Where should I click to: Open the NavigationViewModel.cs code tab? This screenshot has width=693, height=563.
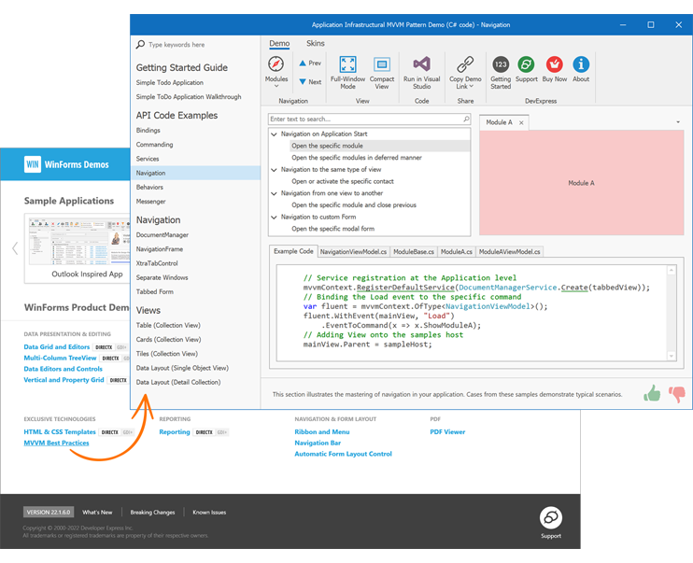353,252
